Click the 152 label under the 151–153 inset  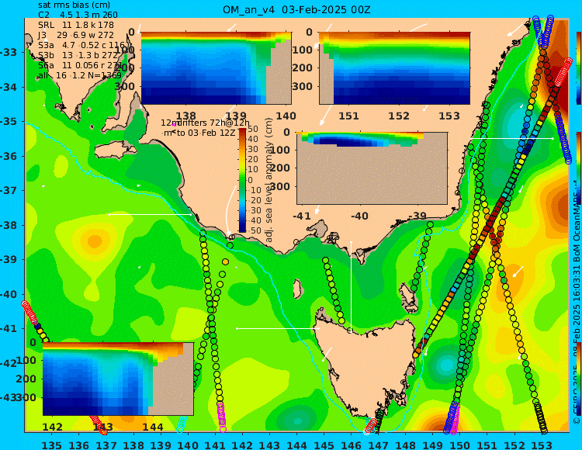point(399,116)
